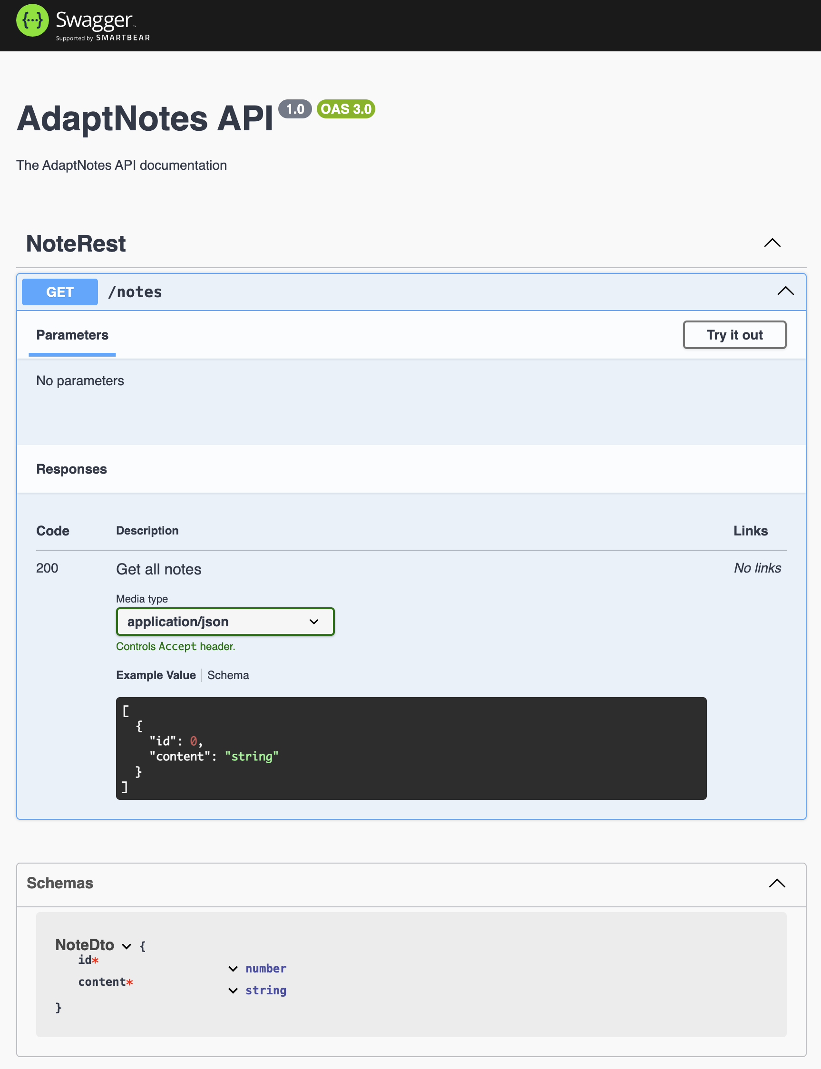Open the Media type dropdown

pyautogui.click(x=313, y=622)
